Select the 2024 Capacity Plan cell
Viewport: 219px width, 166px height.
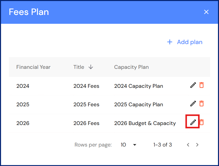138,86
